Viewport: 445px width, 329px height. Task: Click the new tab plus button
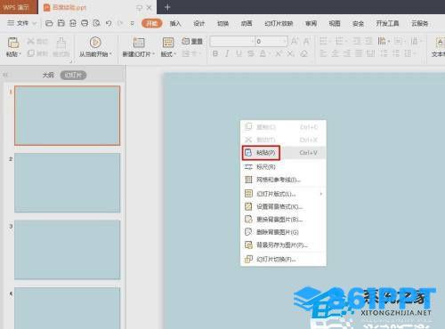click(167, 7)
